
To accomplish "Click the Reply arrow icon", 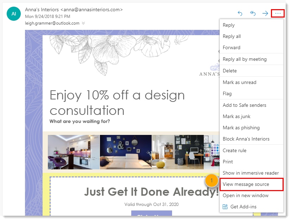I will (240, 13).
